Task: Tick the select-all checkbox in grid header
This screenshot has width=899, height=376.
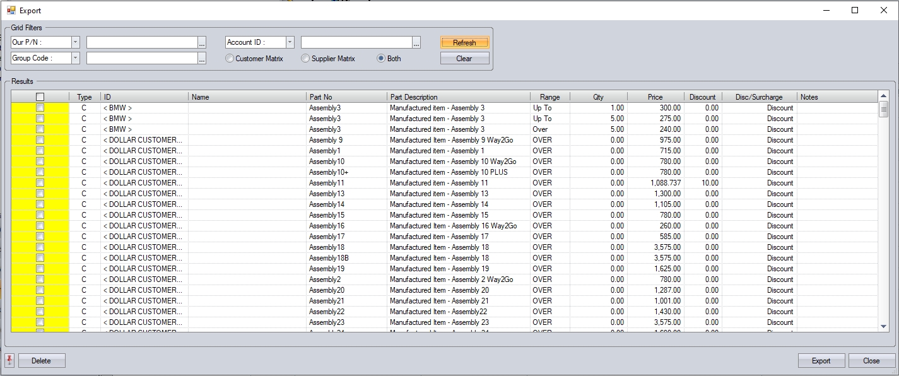Action: tap(40, 97)
